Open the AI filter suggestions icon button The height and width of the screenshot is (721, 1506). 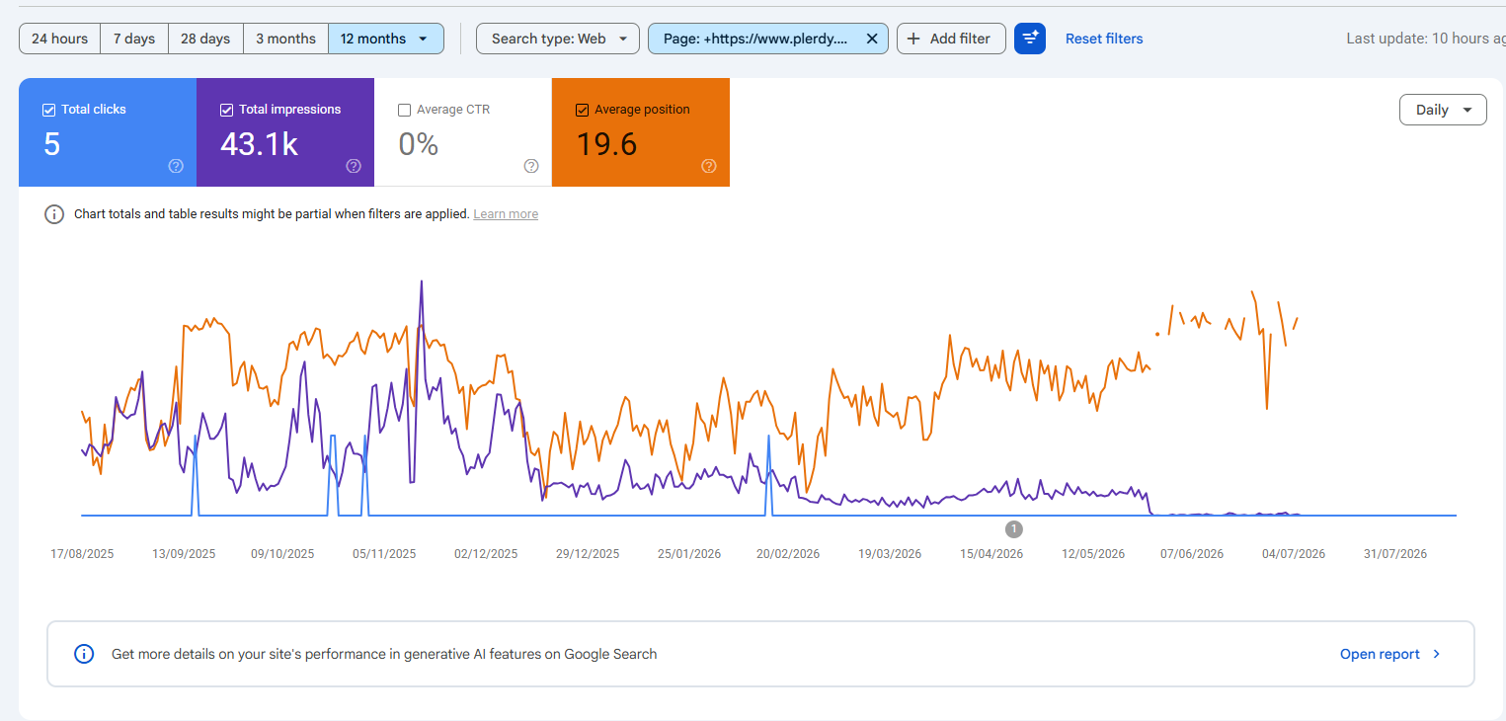click(x=1030, y=39)
